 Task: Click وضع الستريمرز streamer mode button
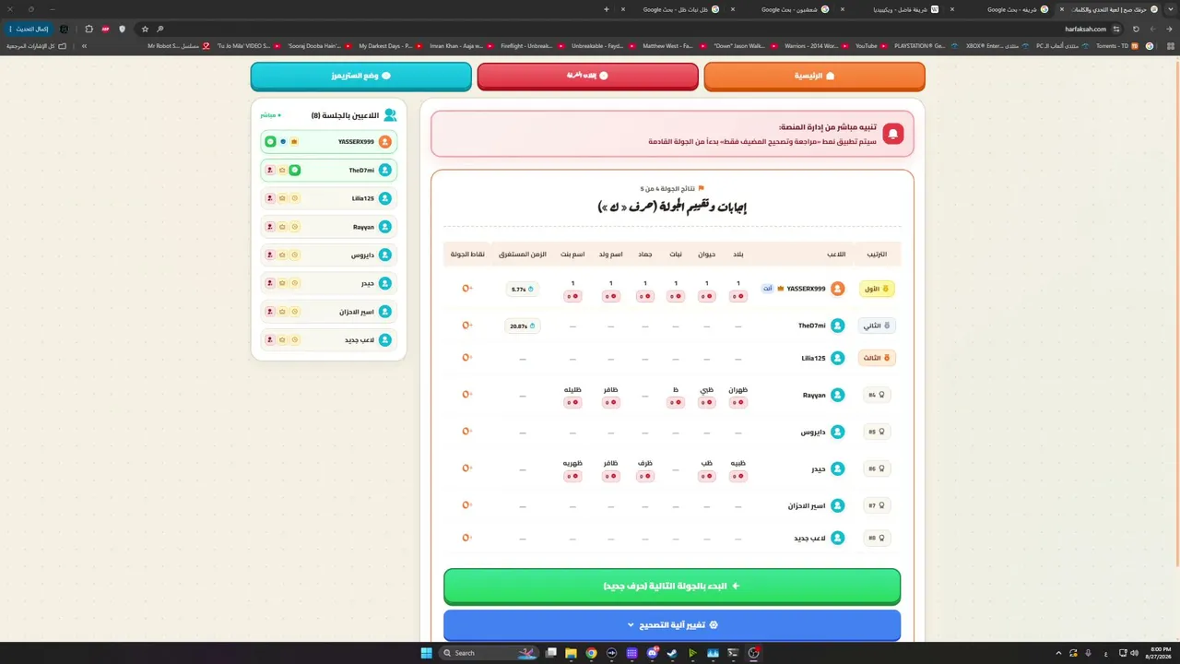[360, 77]
